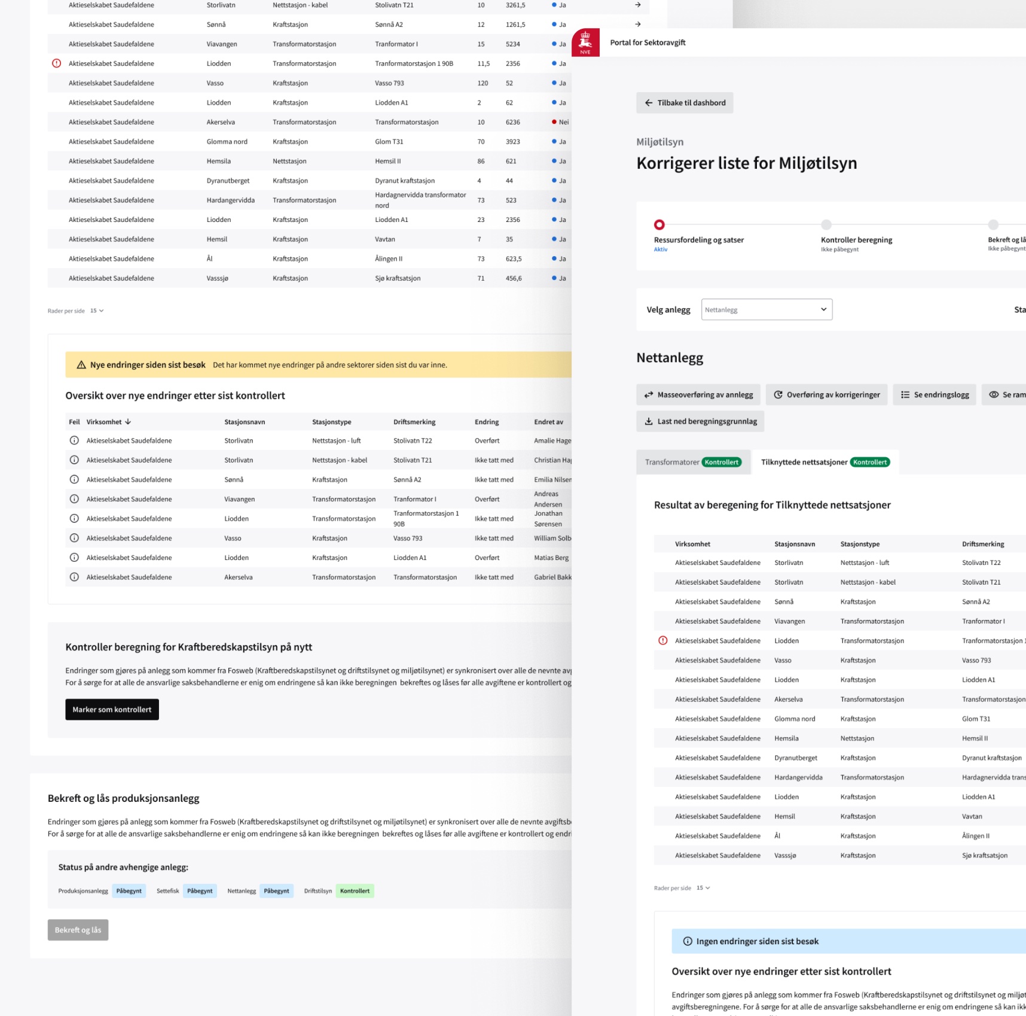Image resolution: width=1026 pixels, height=1016 pixels.
Task: Click Dyranut kraftstasjon cell in left table
Action: [404, 181]
